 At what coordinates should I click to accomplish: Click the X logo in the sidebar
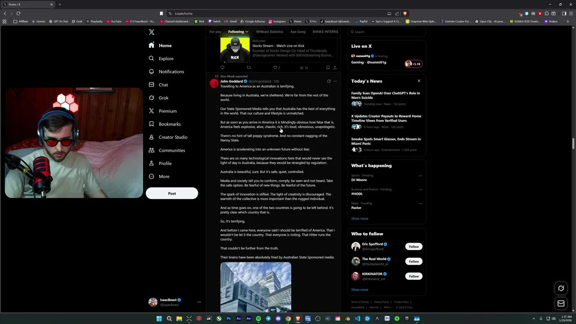click(152, 32)
